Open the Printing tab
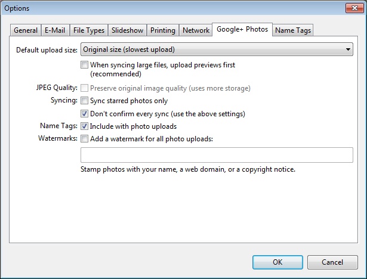367x279 pixels. 163,30
